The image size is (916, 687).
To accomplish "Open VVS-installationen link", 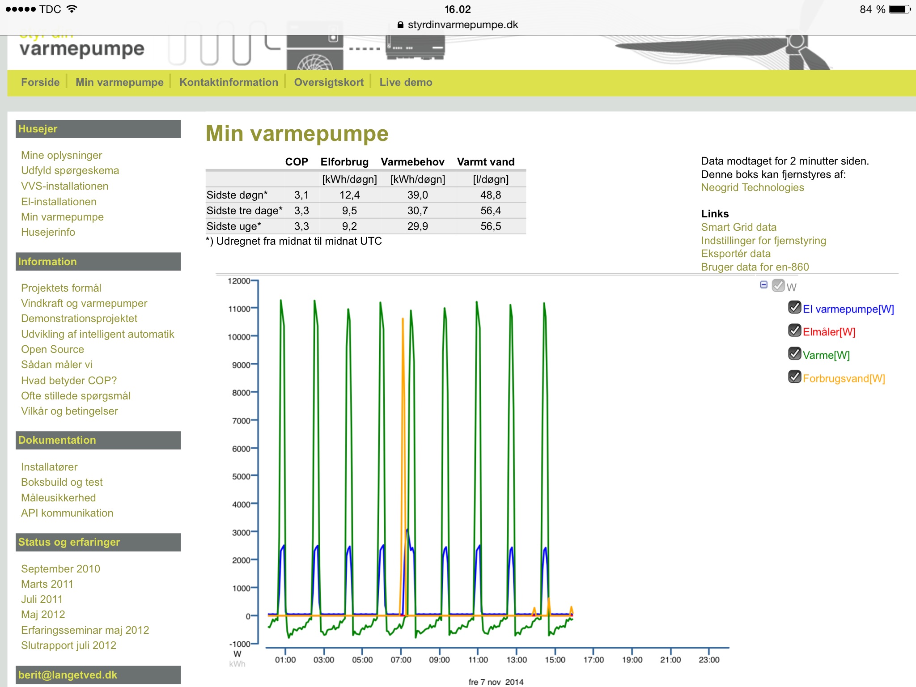I will [x=64, y=186].
